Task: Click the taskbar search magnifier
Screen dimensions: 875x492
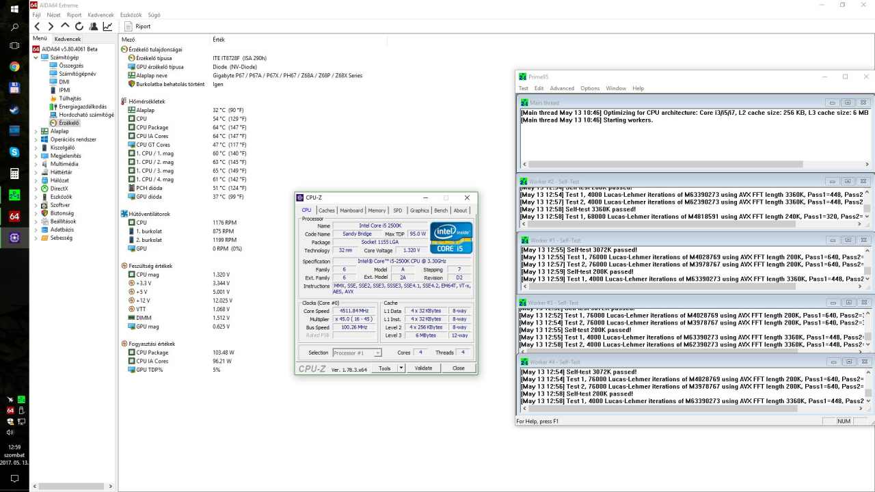Action: point(14,28)
